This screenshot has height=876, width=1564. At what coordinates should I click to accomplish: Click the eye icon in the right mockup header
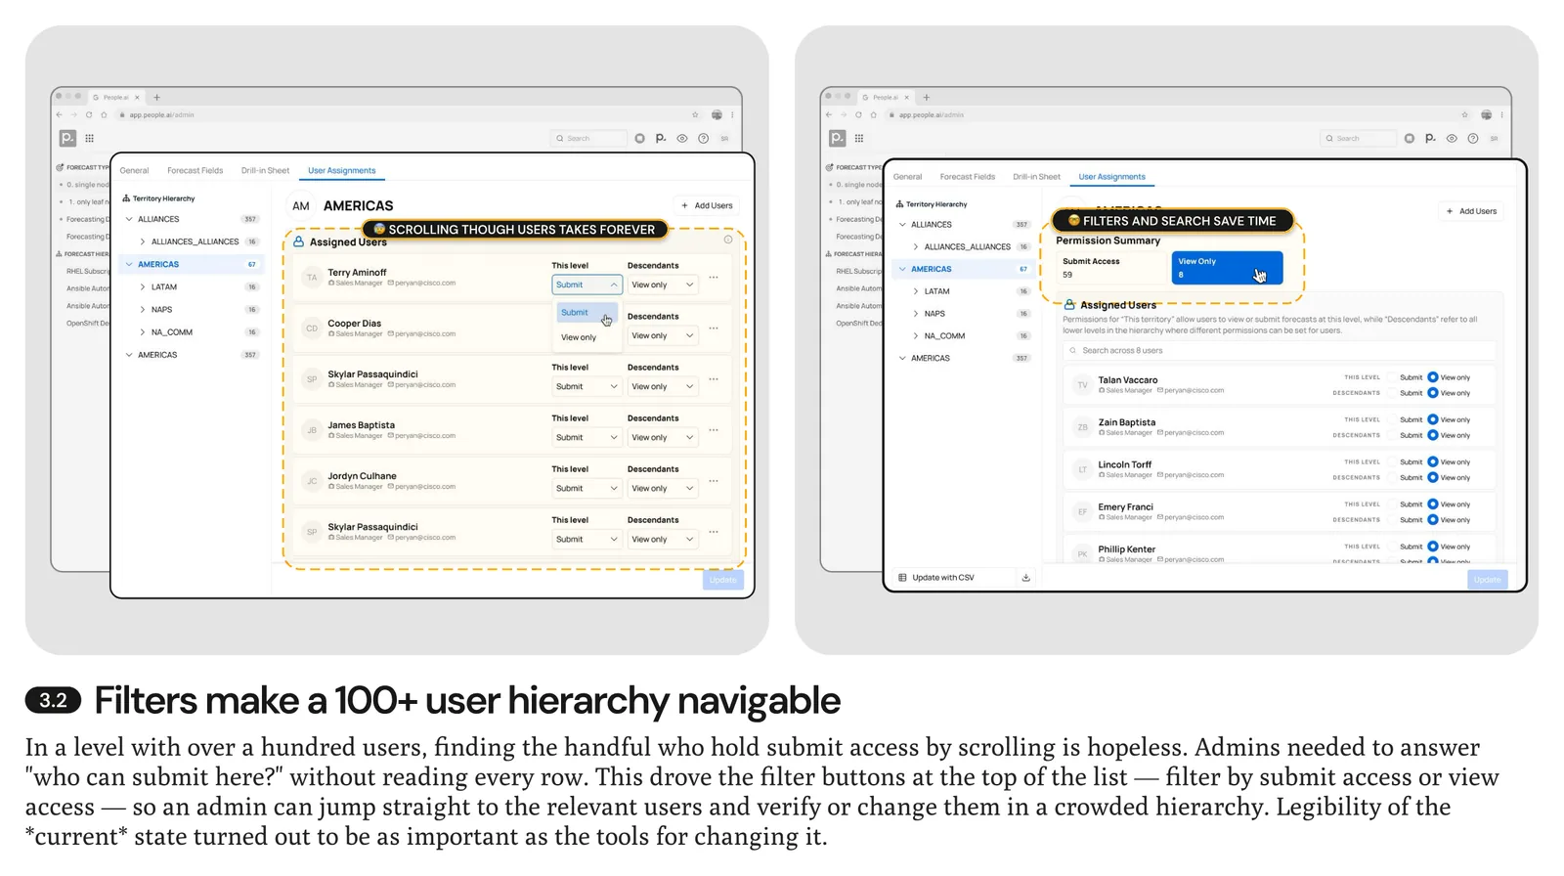coord(1452,139)
